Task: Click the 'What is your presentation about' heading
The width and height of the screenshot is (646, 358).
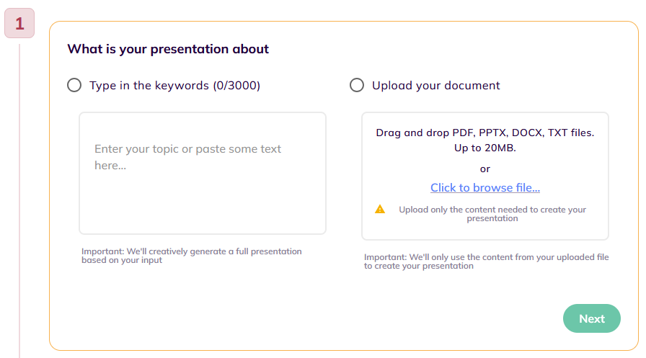Action: [x=168, y=50]
